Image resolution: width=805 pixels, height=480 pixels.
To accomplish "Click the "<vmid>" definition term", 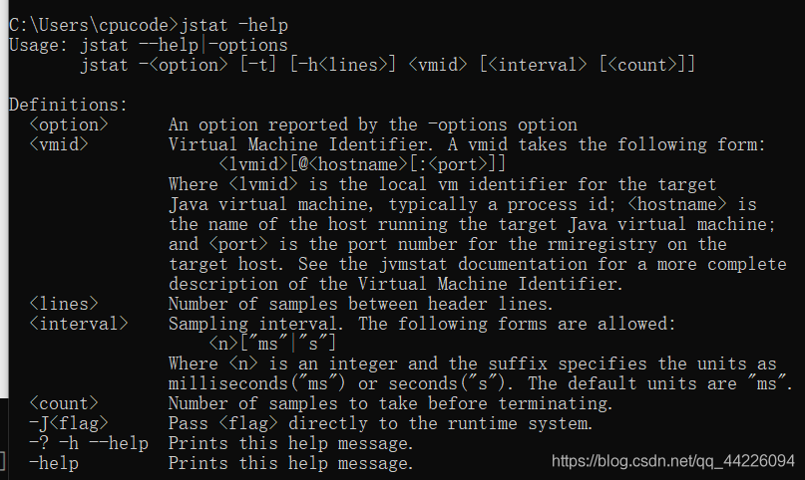I will coord(59,144).
